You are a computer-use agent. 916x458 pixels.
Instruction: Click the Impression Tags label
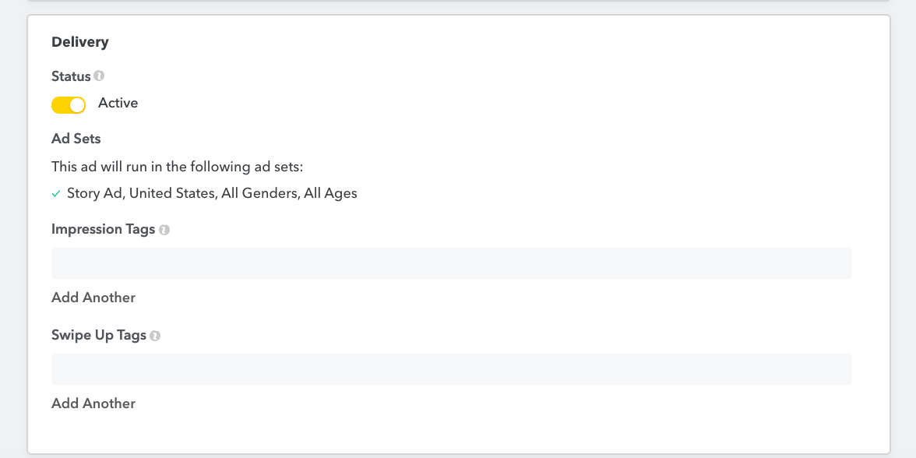[x=103, y=229]
